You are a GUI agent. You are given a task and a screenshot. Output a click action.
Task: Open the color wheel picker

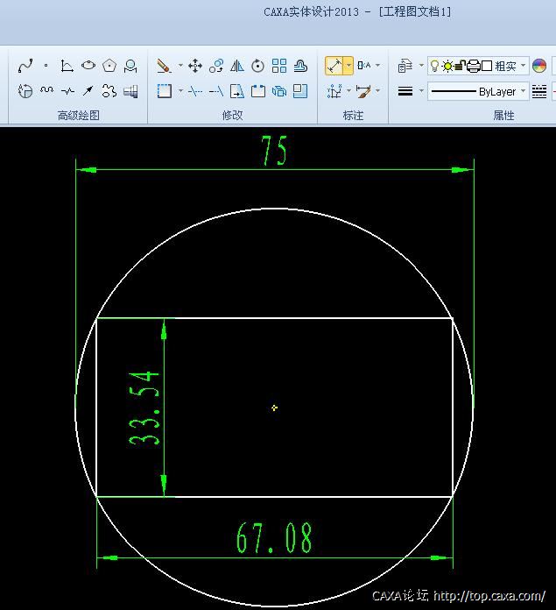(x=539, y=66)
